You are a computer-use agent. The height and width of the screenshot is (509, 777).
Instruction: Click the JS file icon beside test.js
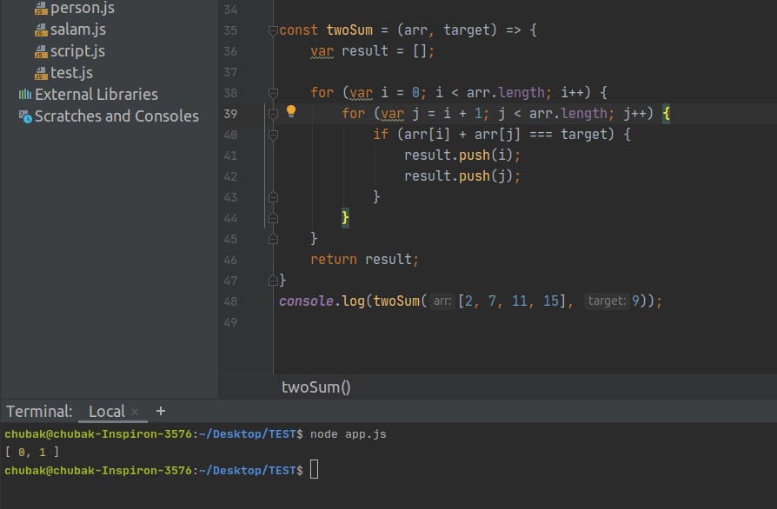pyautogui.click(x=41, y=73)
